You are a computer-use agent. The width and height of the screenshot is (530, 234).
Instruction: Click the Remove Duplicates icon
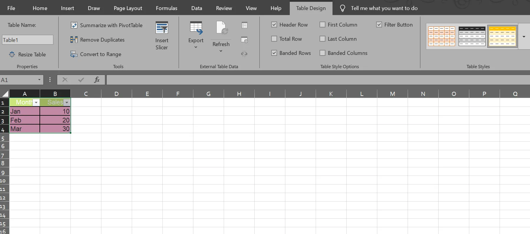74,40
